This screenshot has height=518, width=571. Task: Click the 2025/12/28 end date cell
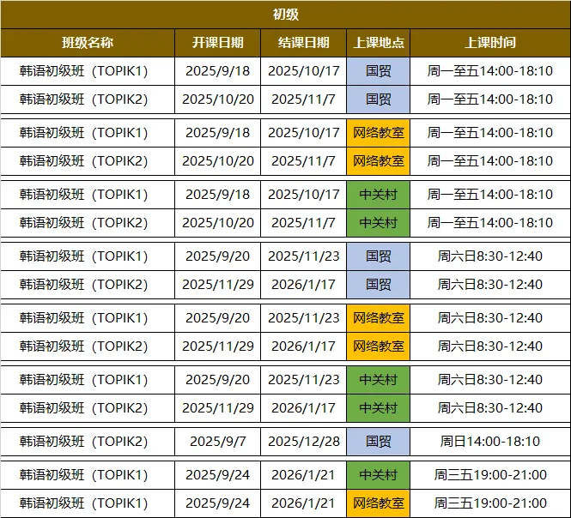pyautogui.click(x=304, y=442)
